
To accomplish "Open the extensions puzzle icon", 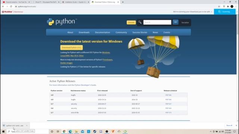I will click(228, 7).
